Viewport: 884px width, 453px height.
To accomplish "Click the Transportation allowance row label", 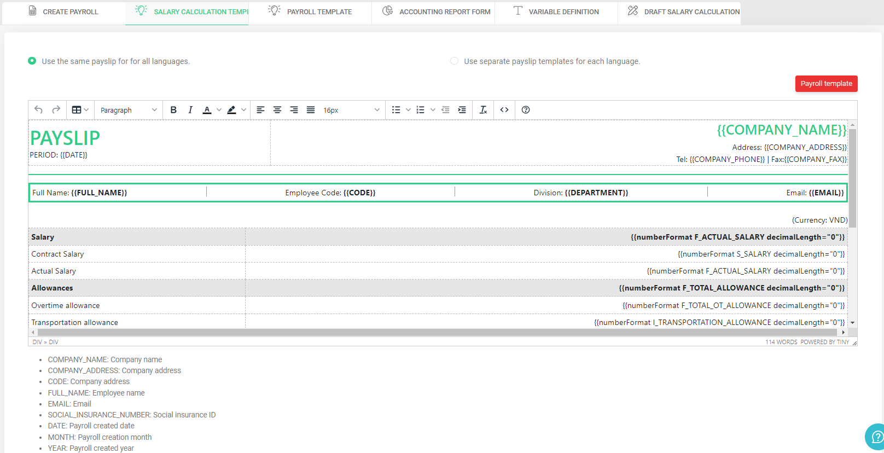I will coord(74,322).
